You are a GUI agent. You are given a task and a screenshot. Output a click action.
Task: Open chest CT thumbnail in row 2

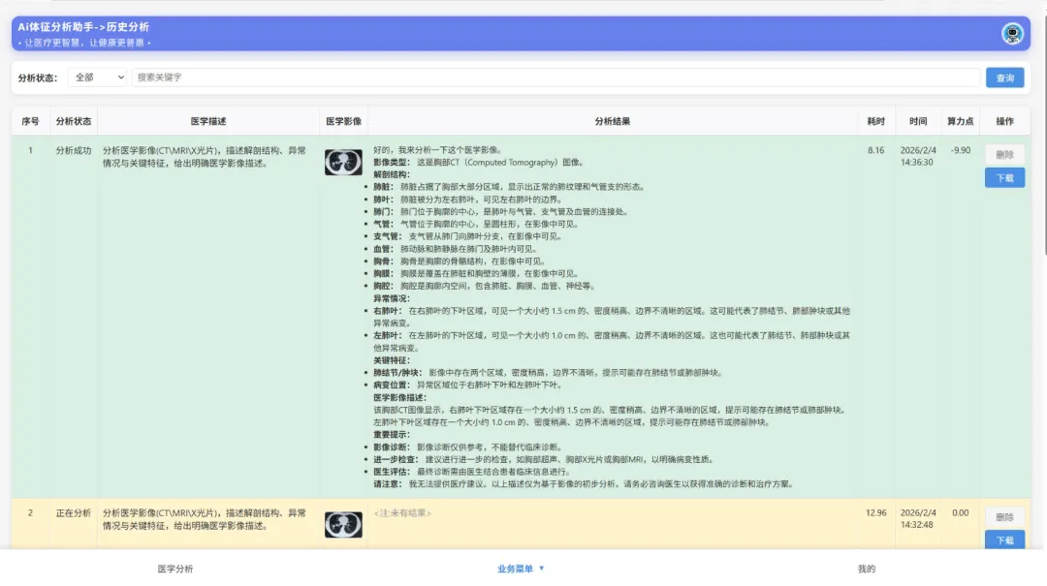pos(343,525)
